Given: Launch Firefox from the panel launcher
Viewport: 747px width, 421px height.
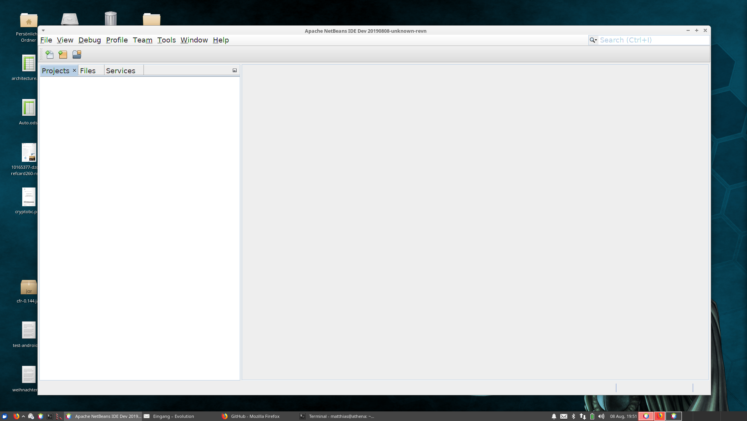Looking at the screenshot, I should (x=16, y=416).
